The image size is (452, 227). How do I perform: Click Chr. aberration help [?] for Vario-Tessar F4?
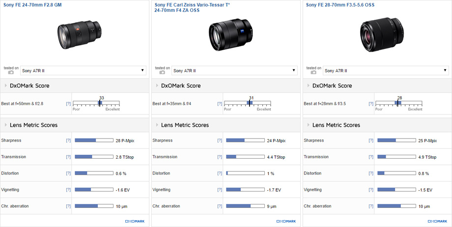click(x=220, y=206)
